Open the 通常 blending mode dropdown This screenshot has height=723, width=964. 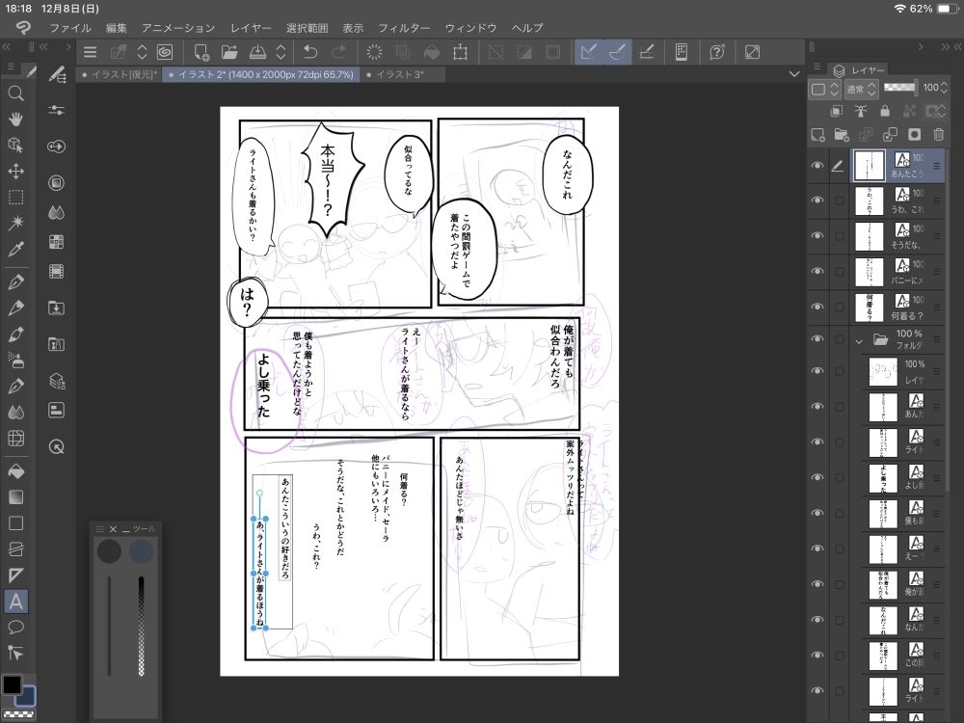tap(861, 89)
